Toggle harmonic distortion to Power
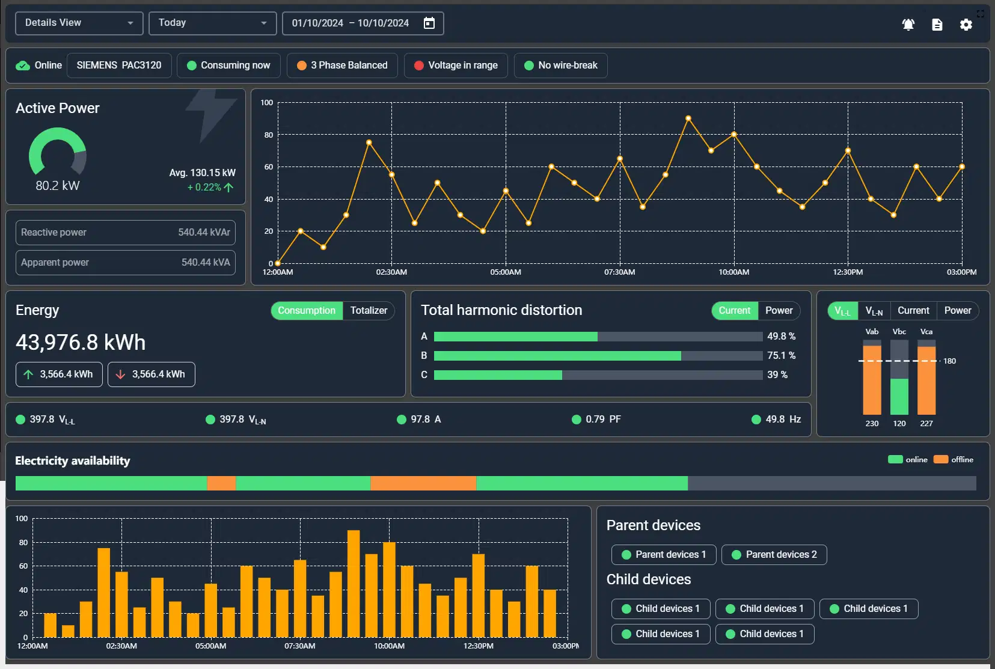 tap(779, 311)
